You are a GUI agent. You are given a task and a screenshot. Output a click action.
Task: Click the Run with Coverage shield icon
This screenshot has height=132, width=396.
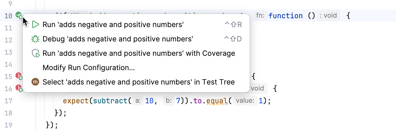coord(36,53)
